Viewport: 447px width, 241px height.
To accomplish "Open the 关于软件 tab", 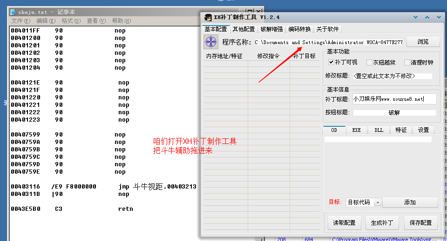I will point(327,29).
